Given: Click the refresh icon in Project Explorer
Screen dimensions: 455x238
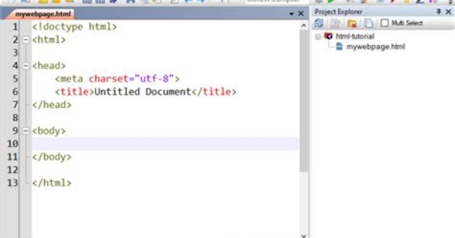Looking at the screenshot, I should [x=319, y=23].
